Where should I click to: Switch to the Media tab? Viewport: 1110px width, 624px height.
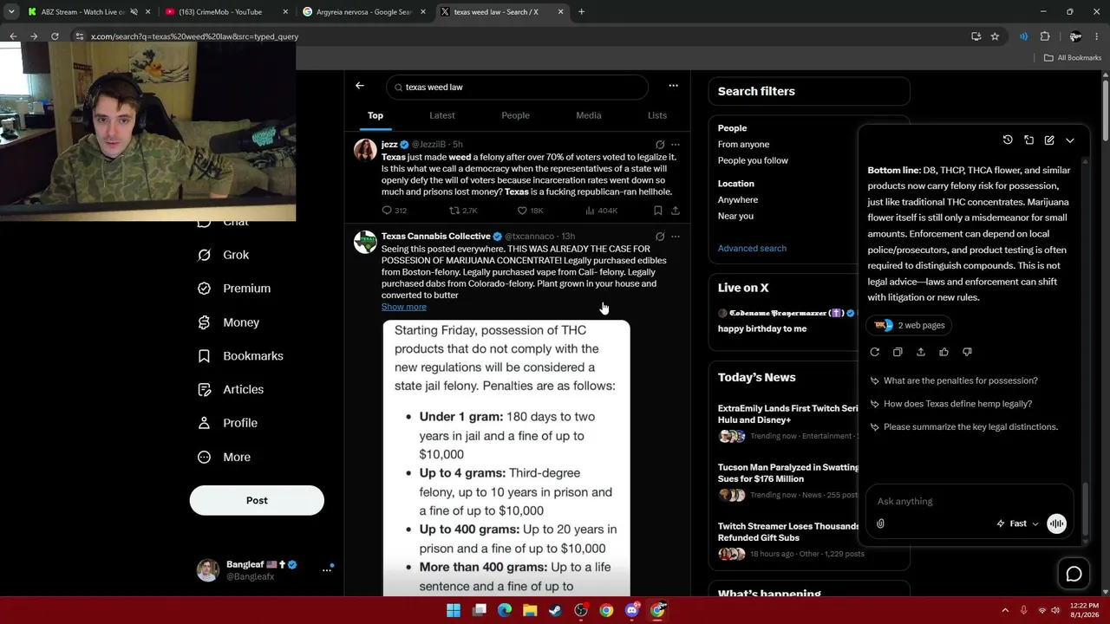coord(588,115)
